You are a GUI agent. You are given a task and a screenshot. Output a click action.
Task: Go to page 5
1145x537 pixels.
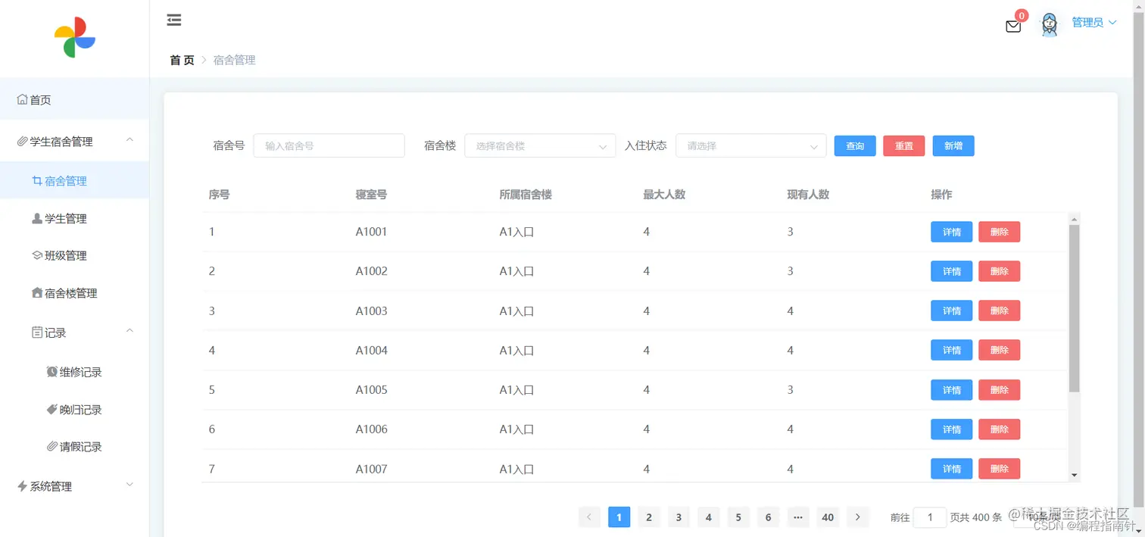pyautogui.click(x=738, y=517)
